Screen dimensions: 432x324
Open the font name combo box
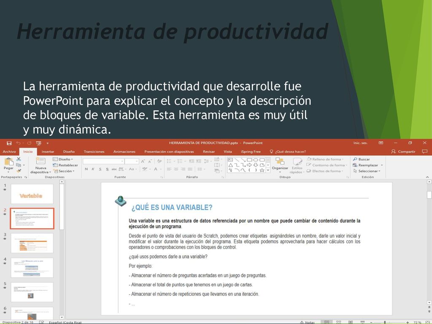click(x=104, y=161)
